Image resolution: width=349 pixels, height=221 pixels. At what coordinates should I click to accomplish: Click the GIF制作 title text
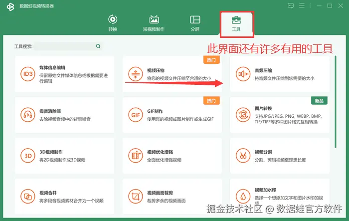pos(155,111)
